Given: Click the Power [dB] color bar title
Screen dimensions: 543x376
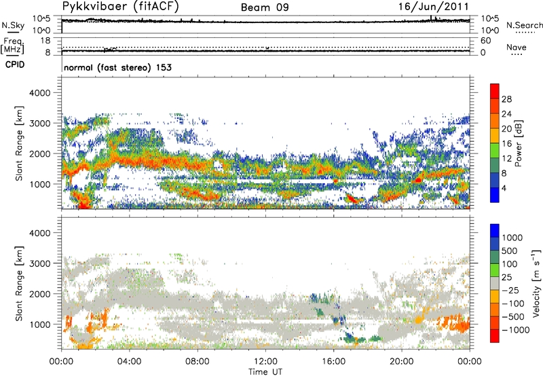Looking at the screenshot, I should 518,143.
